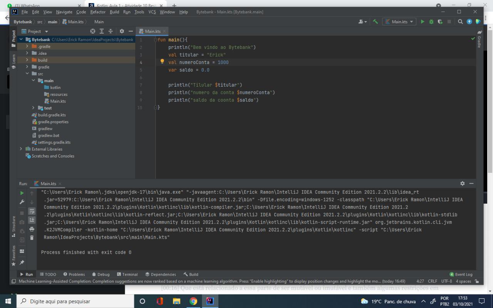Open the Build tool window button
Screen dimensions: 493x308
tap(191, 274)
